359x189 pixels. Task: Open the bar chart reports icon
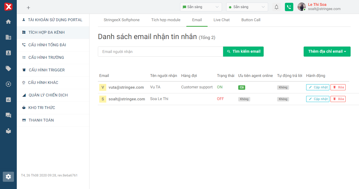(x=8, y=100)
